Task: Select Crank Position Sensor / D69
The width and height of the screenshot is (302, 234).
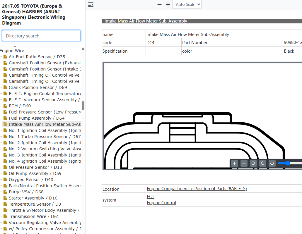Action: pyautogui.click(x=38, y=87)
